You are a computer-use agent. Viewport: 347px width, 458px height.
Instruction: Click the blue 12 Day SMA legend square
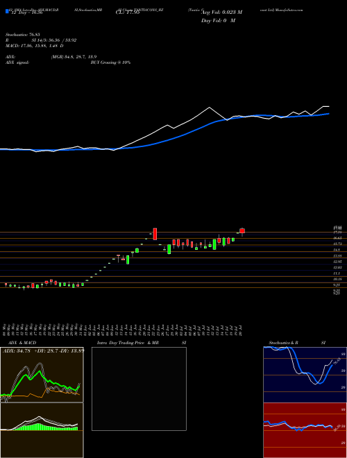tap(7, 12)
